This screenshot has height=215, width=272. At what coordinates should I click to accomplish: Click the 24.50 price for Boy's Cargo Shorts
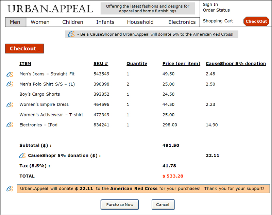(x=168, y=94)
